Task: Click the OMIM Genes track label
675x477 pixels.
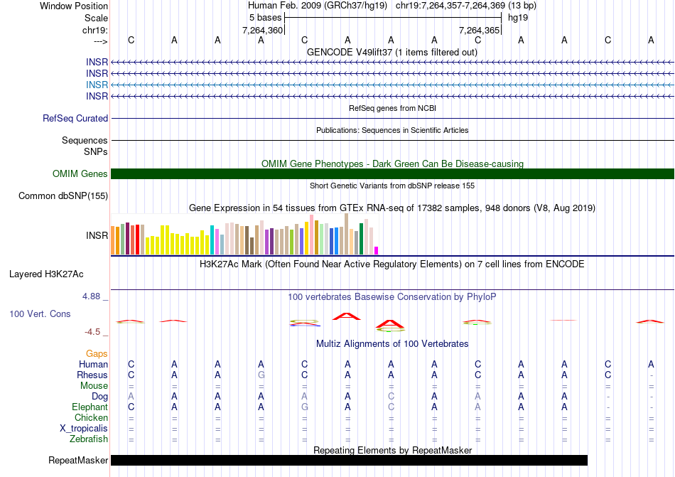Action: pyautogui.click(x=80, y=174)
